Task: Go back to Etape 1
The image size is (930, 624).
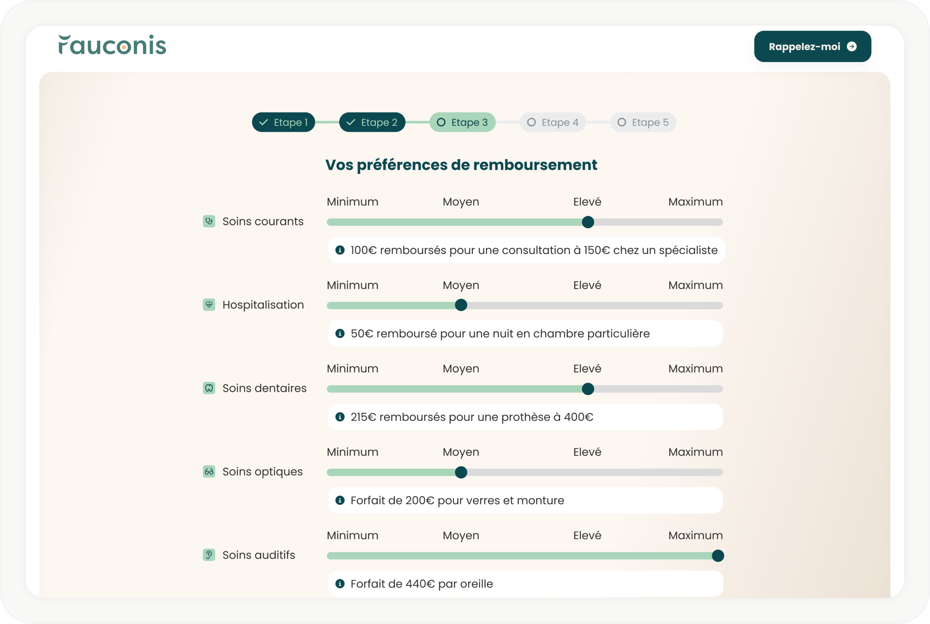Action: [283, 122]
